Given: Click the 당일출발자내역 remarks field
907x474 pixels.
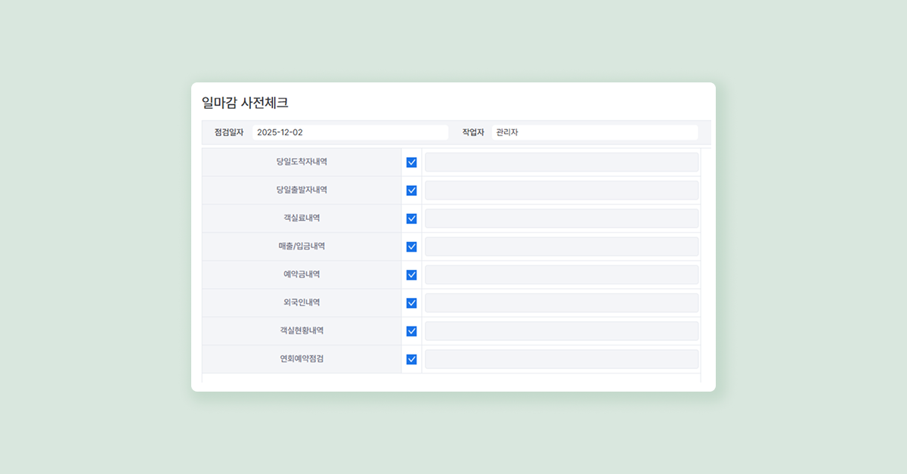Looking at the screenshot, I should click(562, 191).
